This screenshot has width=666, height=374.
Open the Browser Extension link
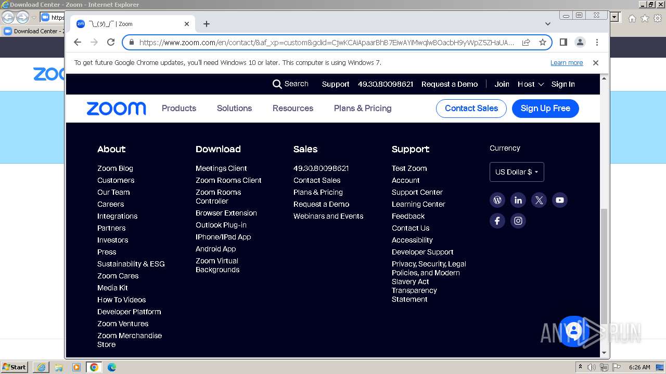[226, 213]
